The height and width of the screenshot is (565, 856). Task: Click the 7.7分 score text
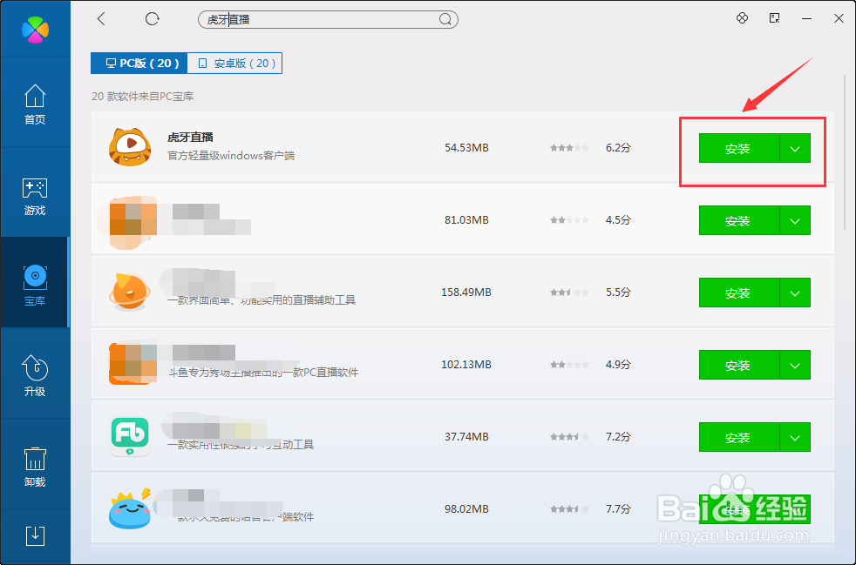pos(618,508)
